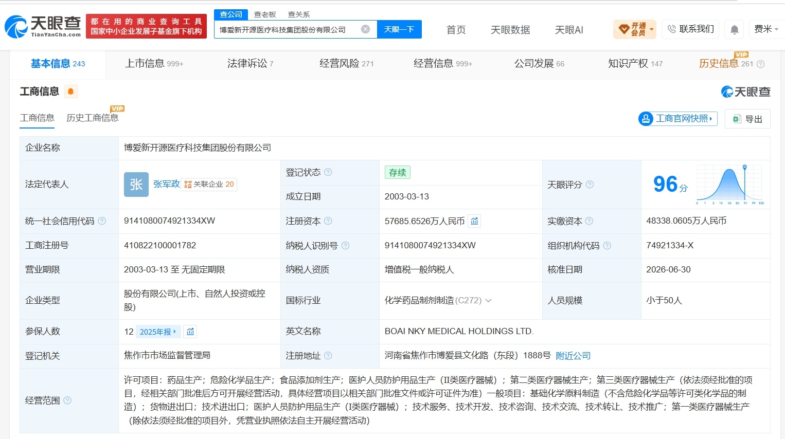Open the 费米 user menu
Viewport: 785px width, 439px height.
tap(766, 29)
